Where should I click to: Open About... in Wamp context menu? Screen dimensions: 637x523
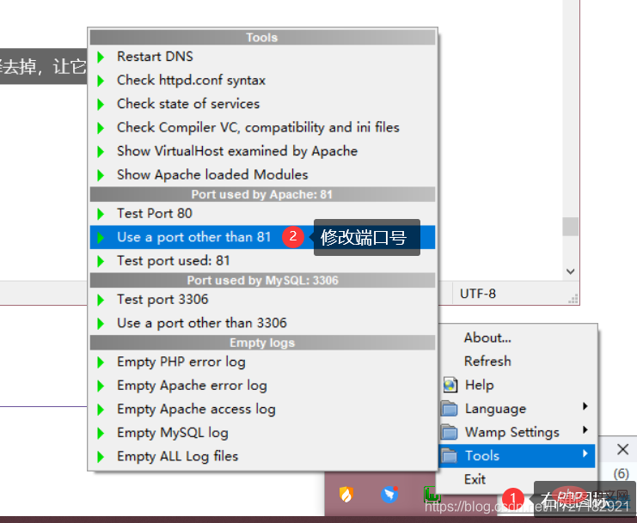pos(518,338)
